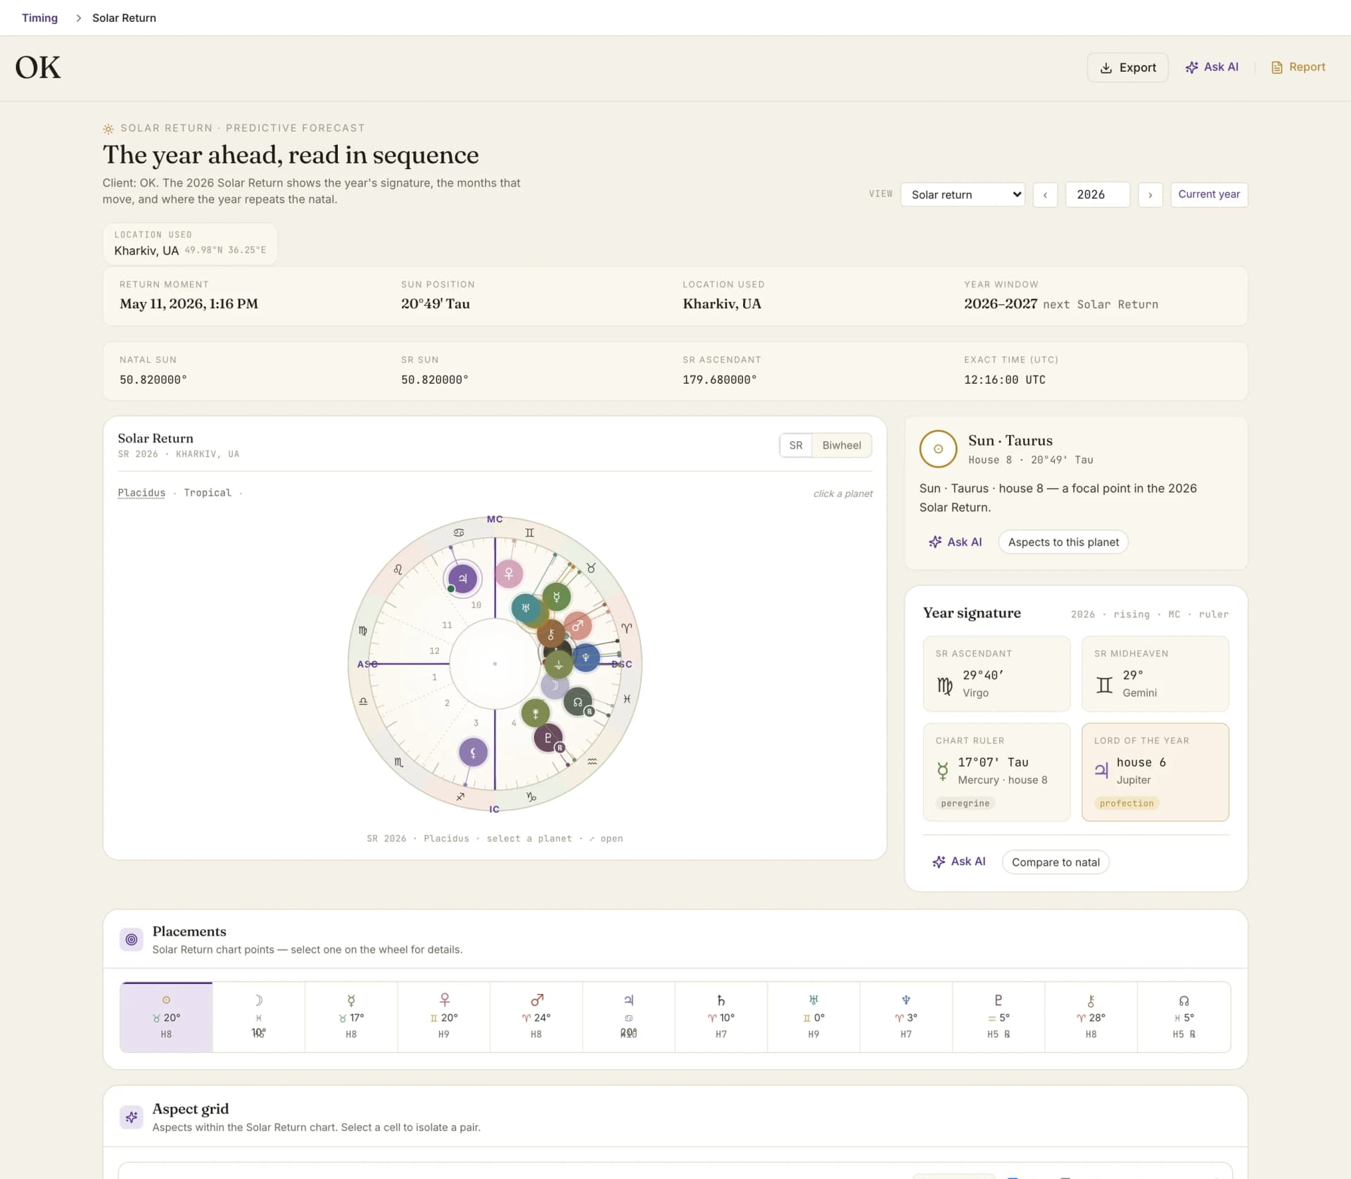The image size is (1351, 1179).
Task: Select Venus planet on the wheel
Action: pos(509,574)
